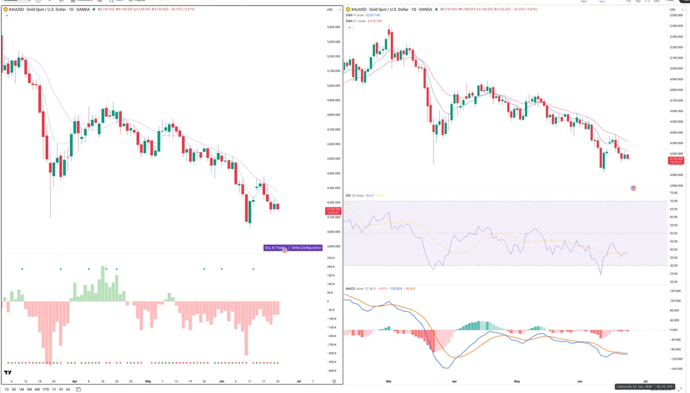Select MACD close 12 26 9 legend
Viewport: 690px width, 393px height.
(x=360, y=288)
